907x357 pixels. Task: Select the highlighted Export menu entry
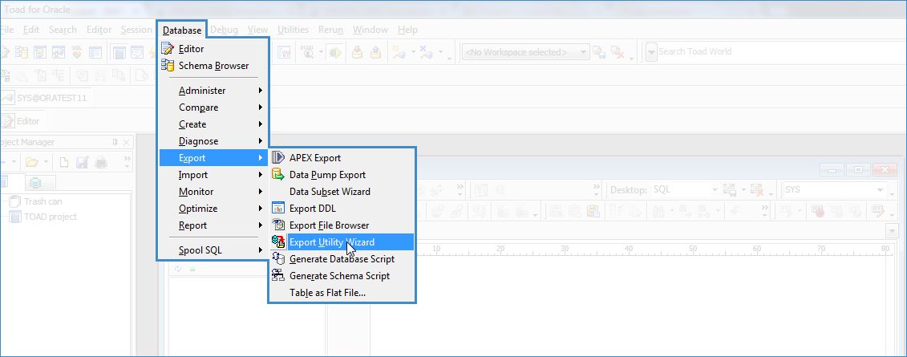[213, 158]
